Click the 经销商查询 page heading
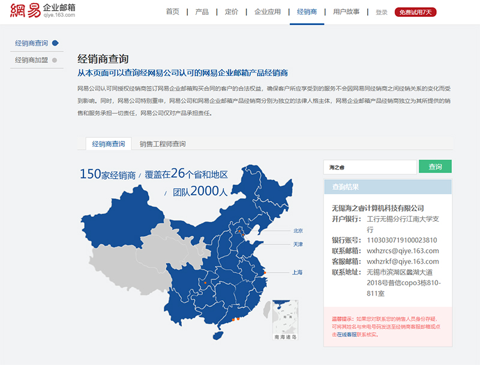480x365 pixels. 103,59
